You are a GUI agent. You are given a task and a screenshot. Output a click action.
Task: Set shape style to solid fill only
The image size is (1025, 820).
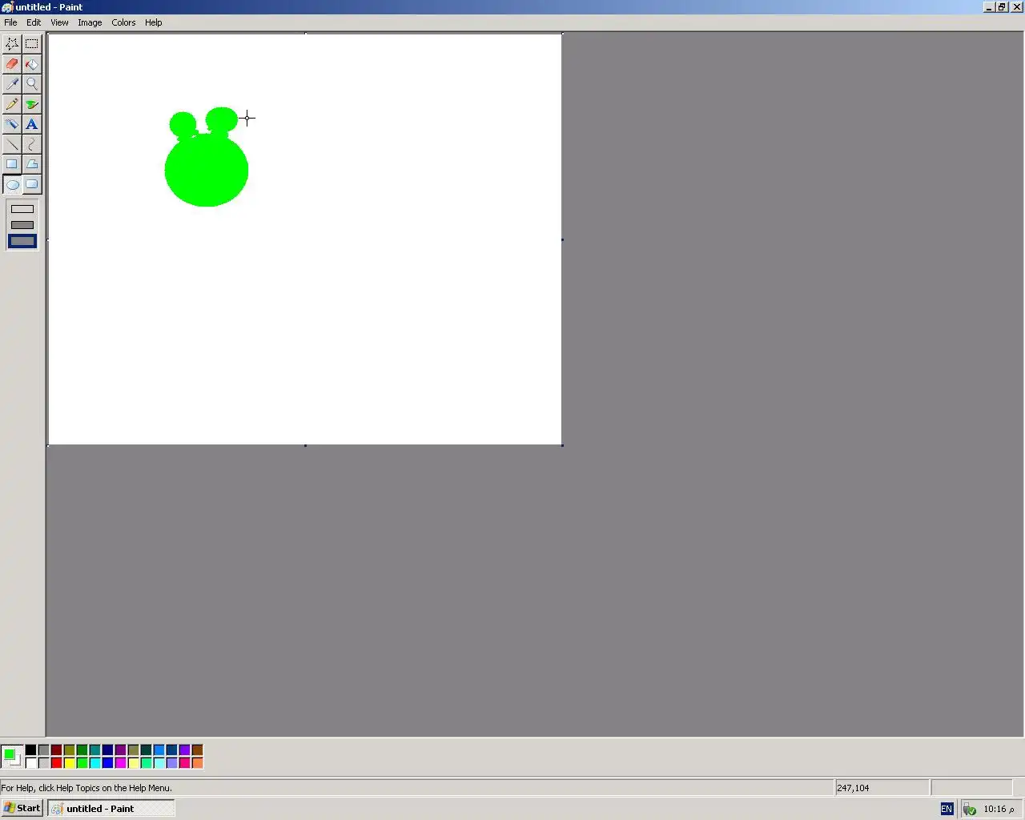22,241
